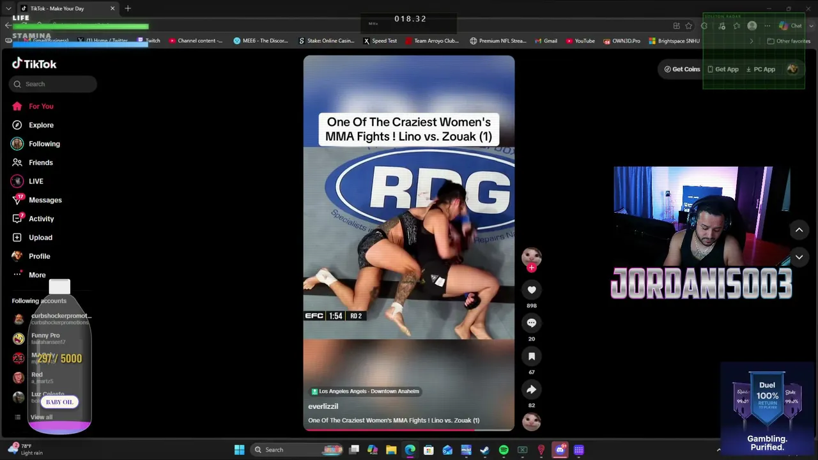This screenshot has width=818, height=460.
Task: Open the Activity notifications
Action: [33, 218]
